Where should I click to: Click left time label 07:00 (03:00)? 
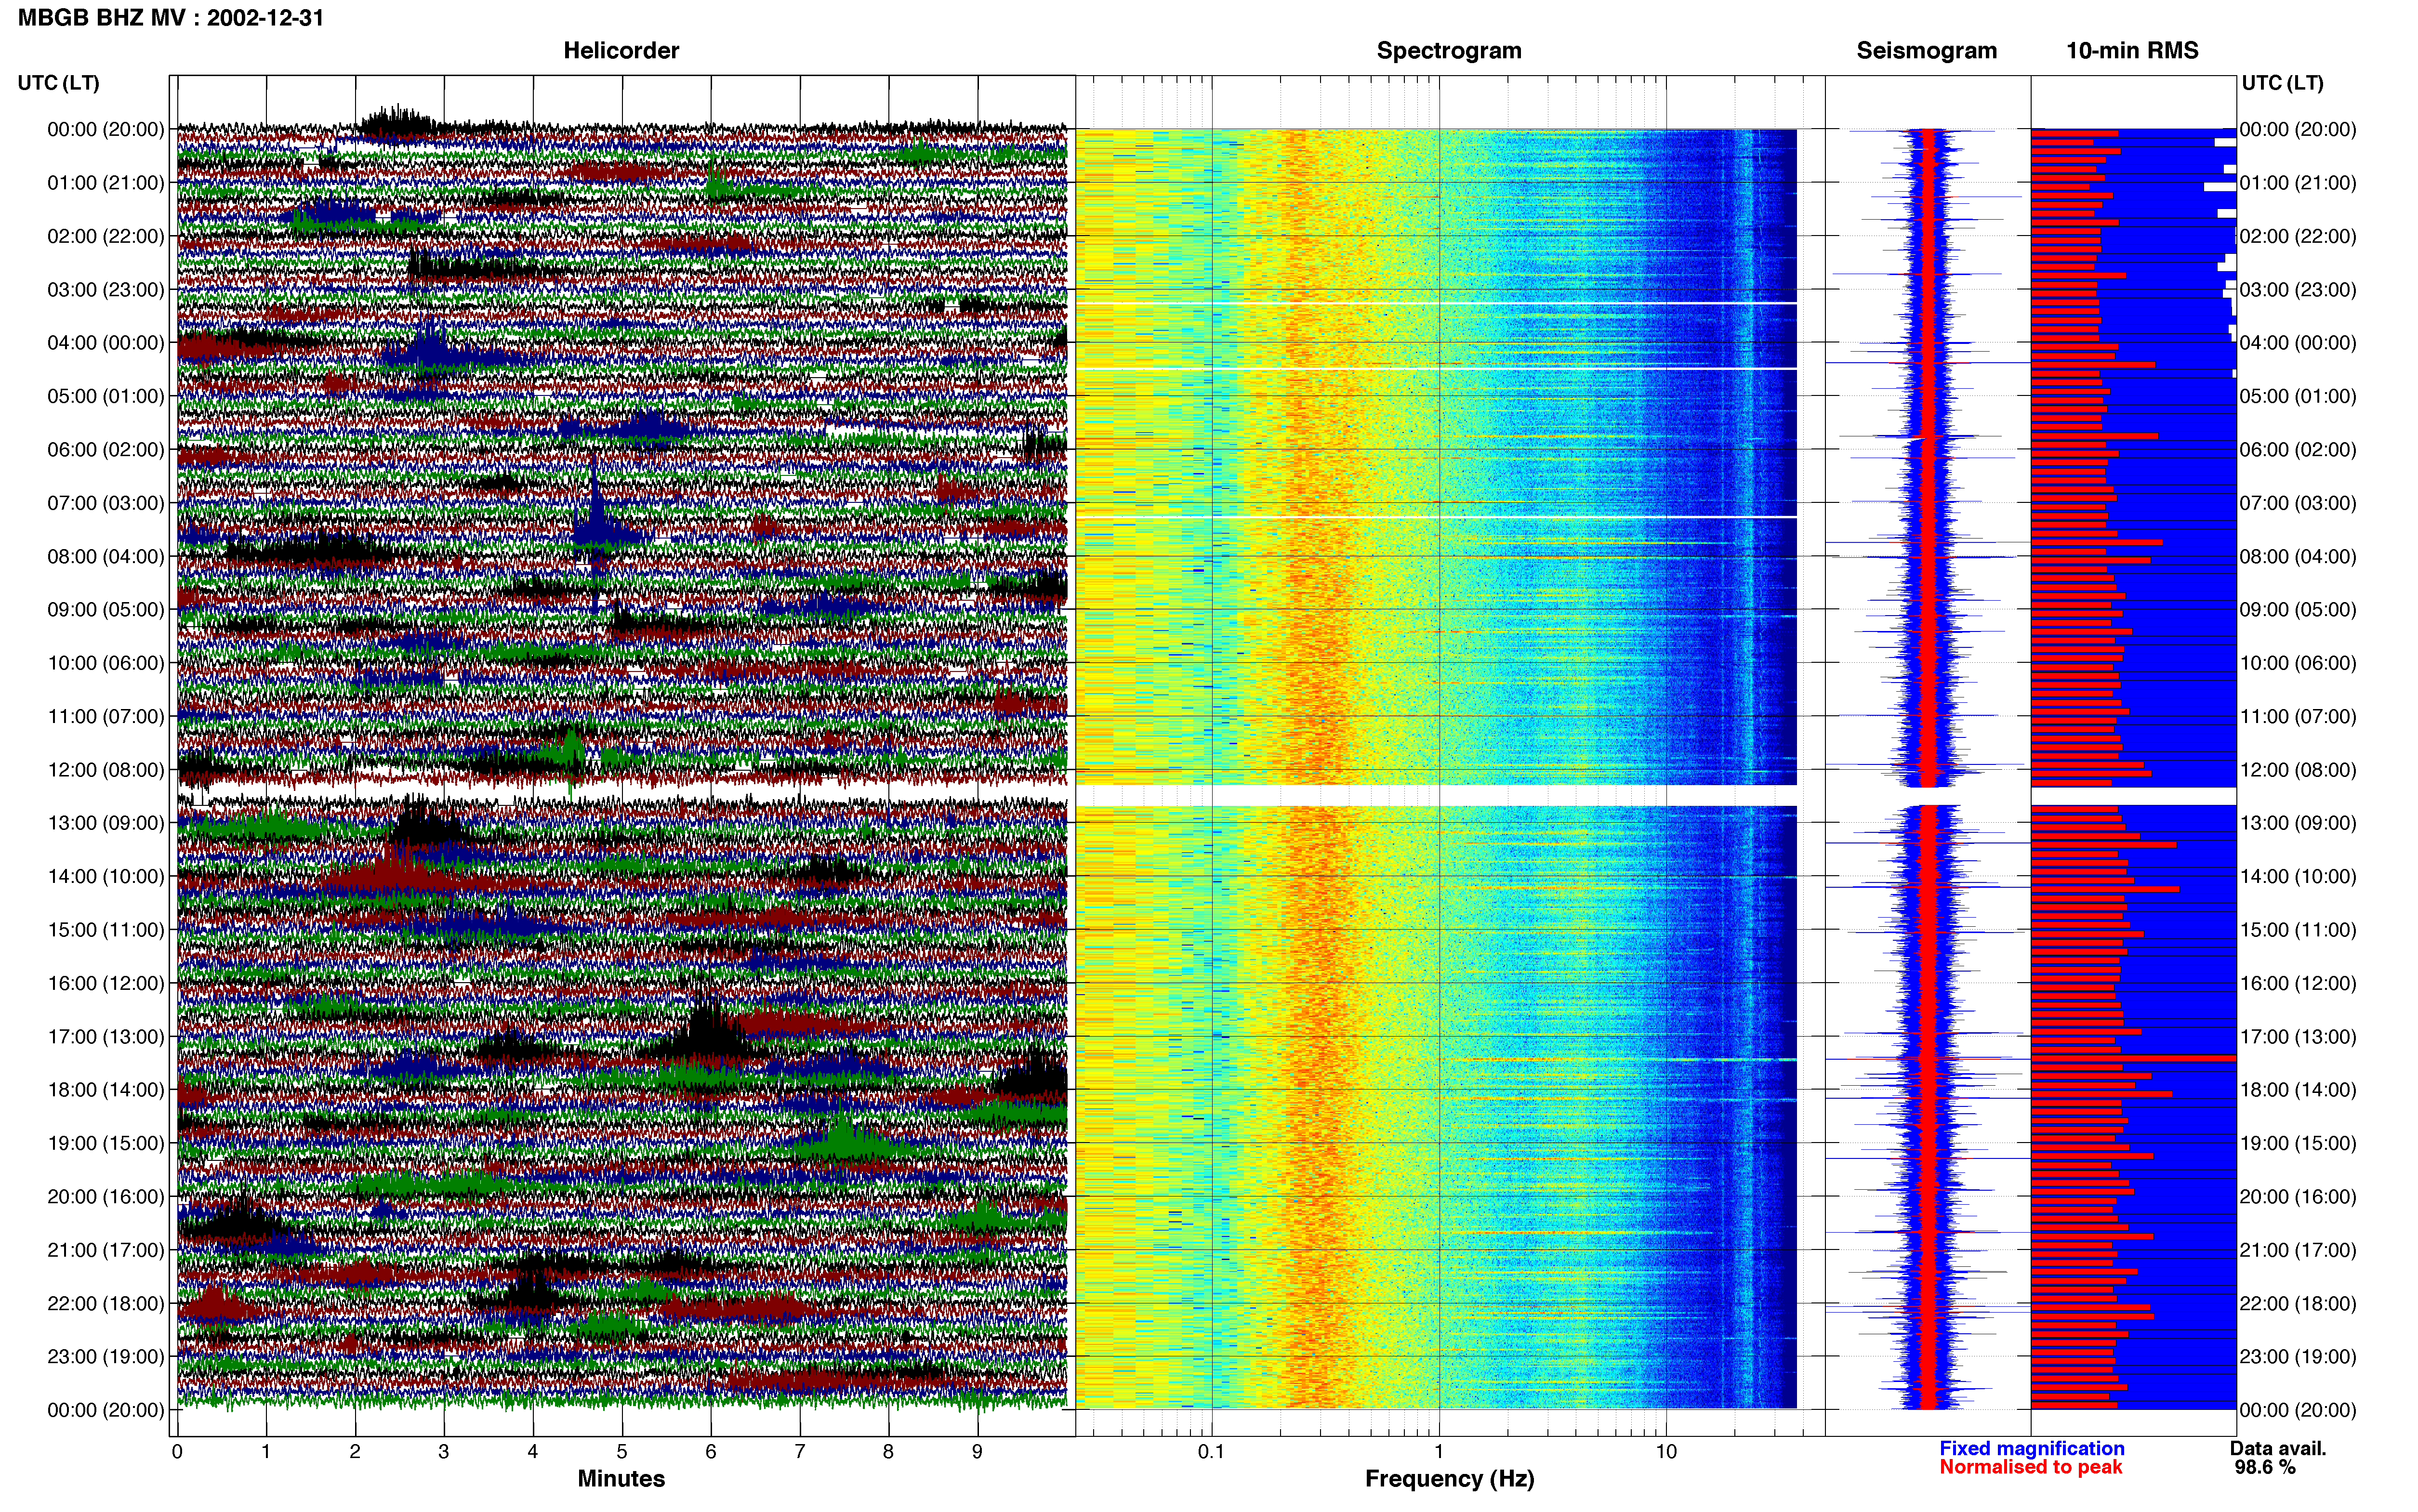point(106,503)
